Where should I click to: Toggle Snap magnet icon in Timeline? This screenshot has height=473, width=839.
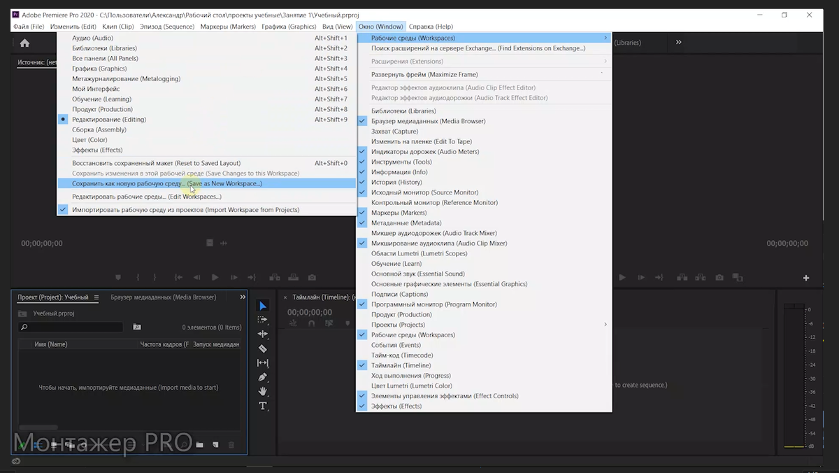311,323
